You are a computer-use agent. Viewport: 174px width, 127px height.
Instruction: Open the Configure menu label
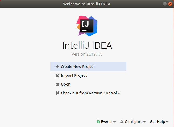pos(134,122)
